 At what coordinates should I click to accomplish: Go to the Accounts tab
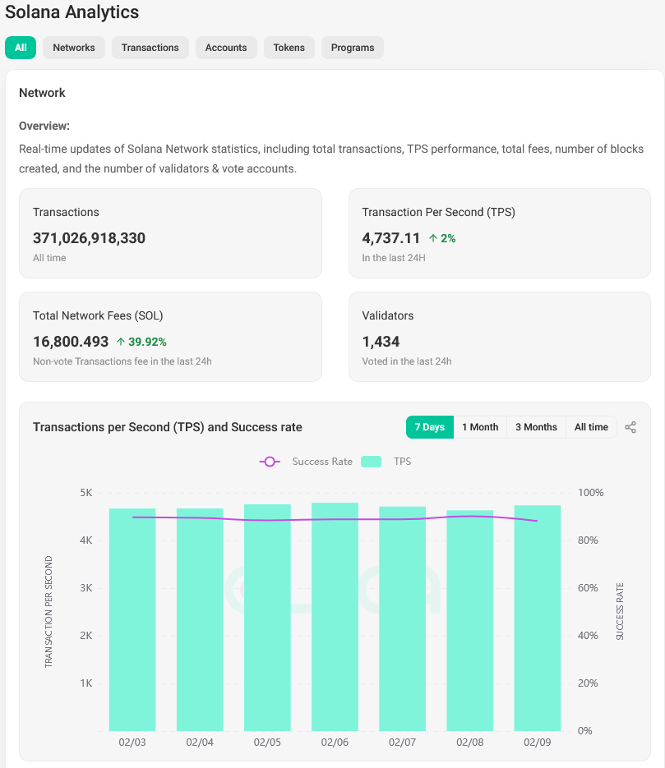click(226, 48)
